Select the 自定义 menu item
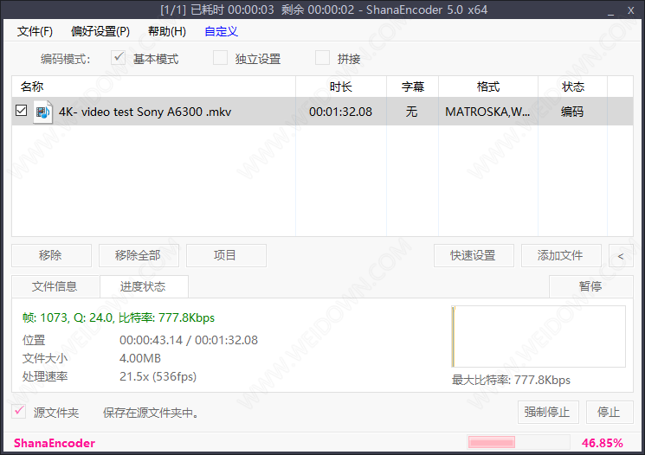The image size is (645, 455). [x=221, y=31]
